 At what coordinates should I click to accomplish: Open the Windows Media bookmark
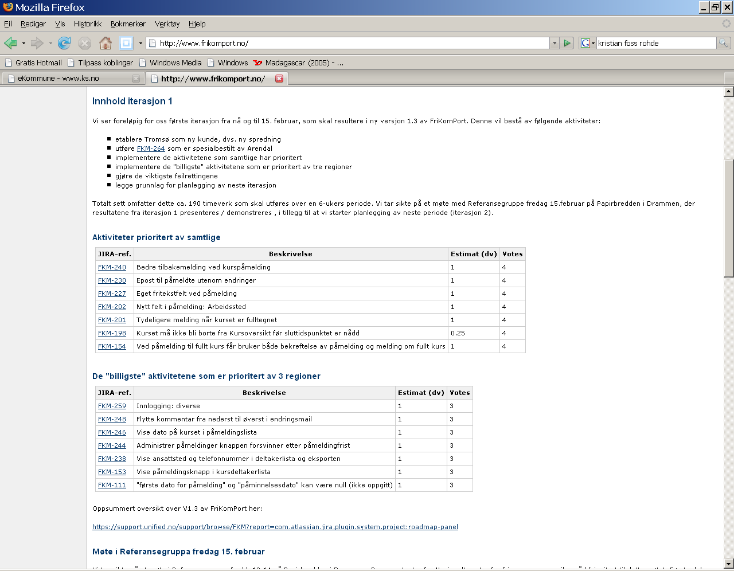click(x=170, y=62)
